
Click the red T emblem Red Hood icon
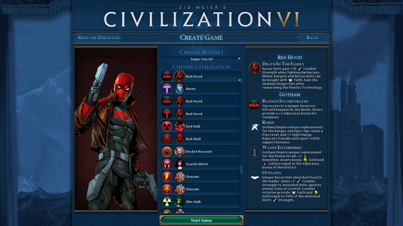click(x=167, y=114)
